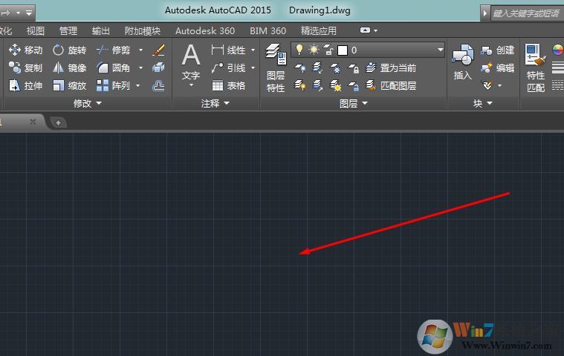Screen dimensions: 564x356
Task: Open Featured Apps (精选应用) tab
Action: (x=318, y=31)
